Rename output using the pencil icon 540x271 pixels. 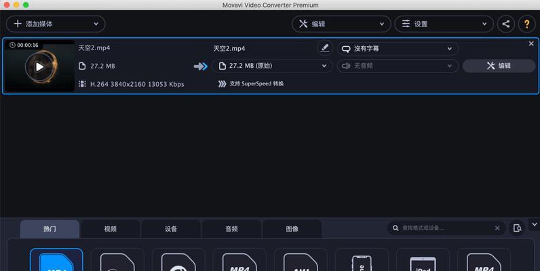tap(324, 48)
